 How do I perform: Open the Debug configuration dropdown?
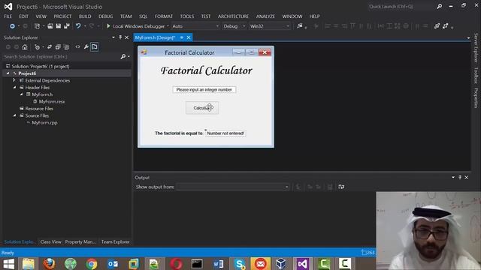tap(244, 26)
